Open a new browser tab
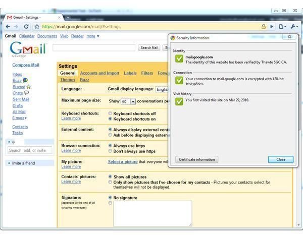 (68, 18)
